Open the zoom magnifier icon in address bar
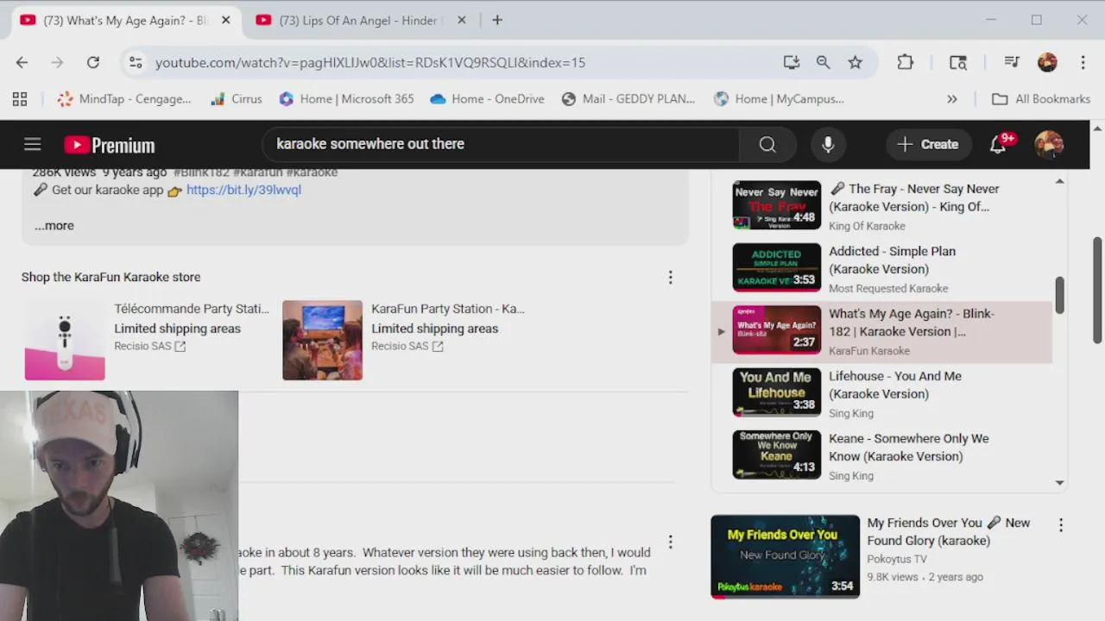The width and height of the screenshot is (1105, 621). [823, 62]
